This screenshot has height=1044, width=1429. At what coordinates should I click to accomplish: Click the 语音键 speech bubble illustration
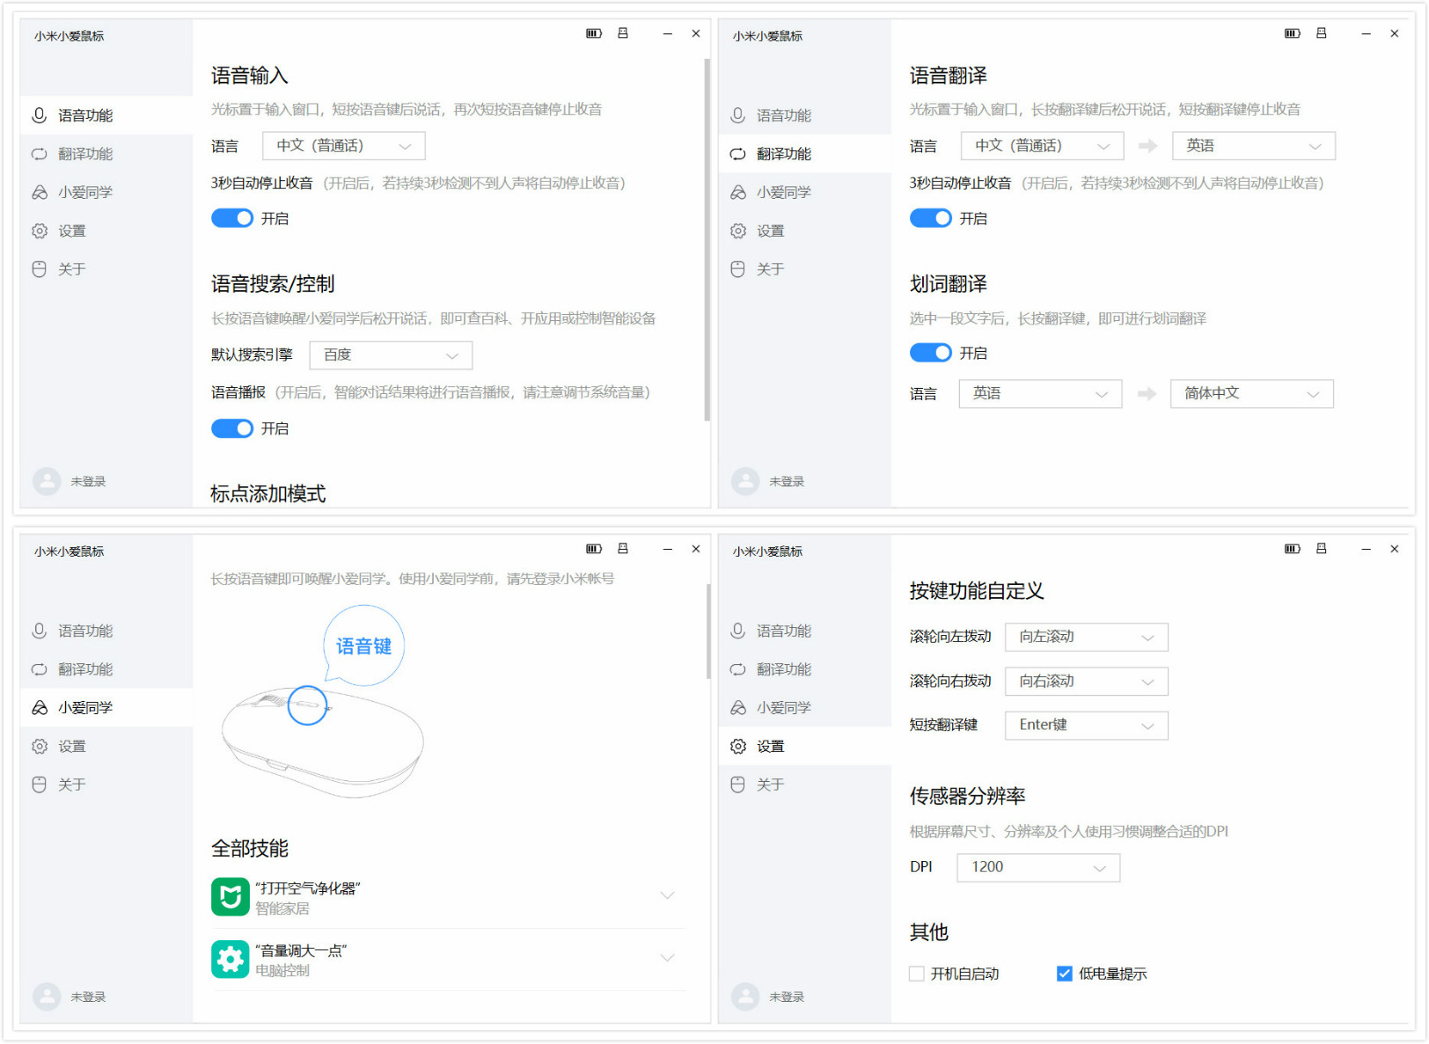point(363,646)
